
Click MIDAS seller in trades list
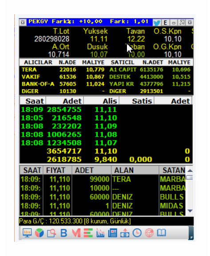171,206
